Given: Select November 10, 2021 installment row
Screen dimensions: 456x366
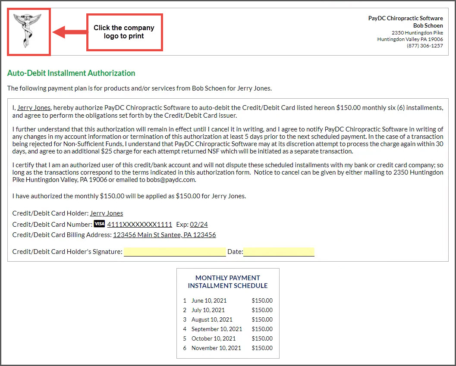Looking at the screenshot, I should (x=228, y=348).
